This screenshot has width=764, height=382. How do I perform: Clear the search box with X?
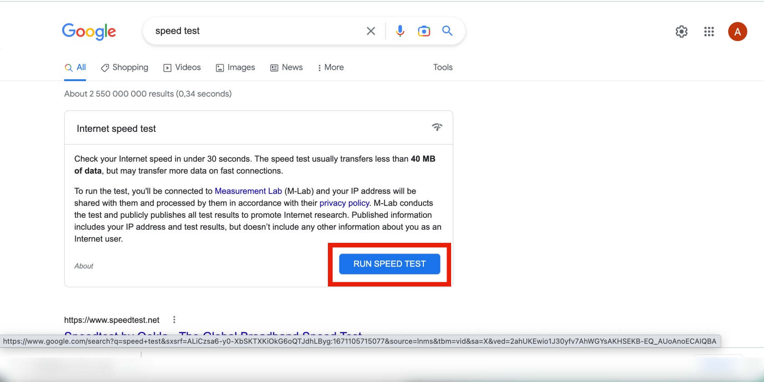(371, 31)
